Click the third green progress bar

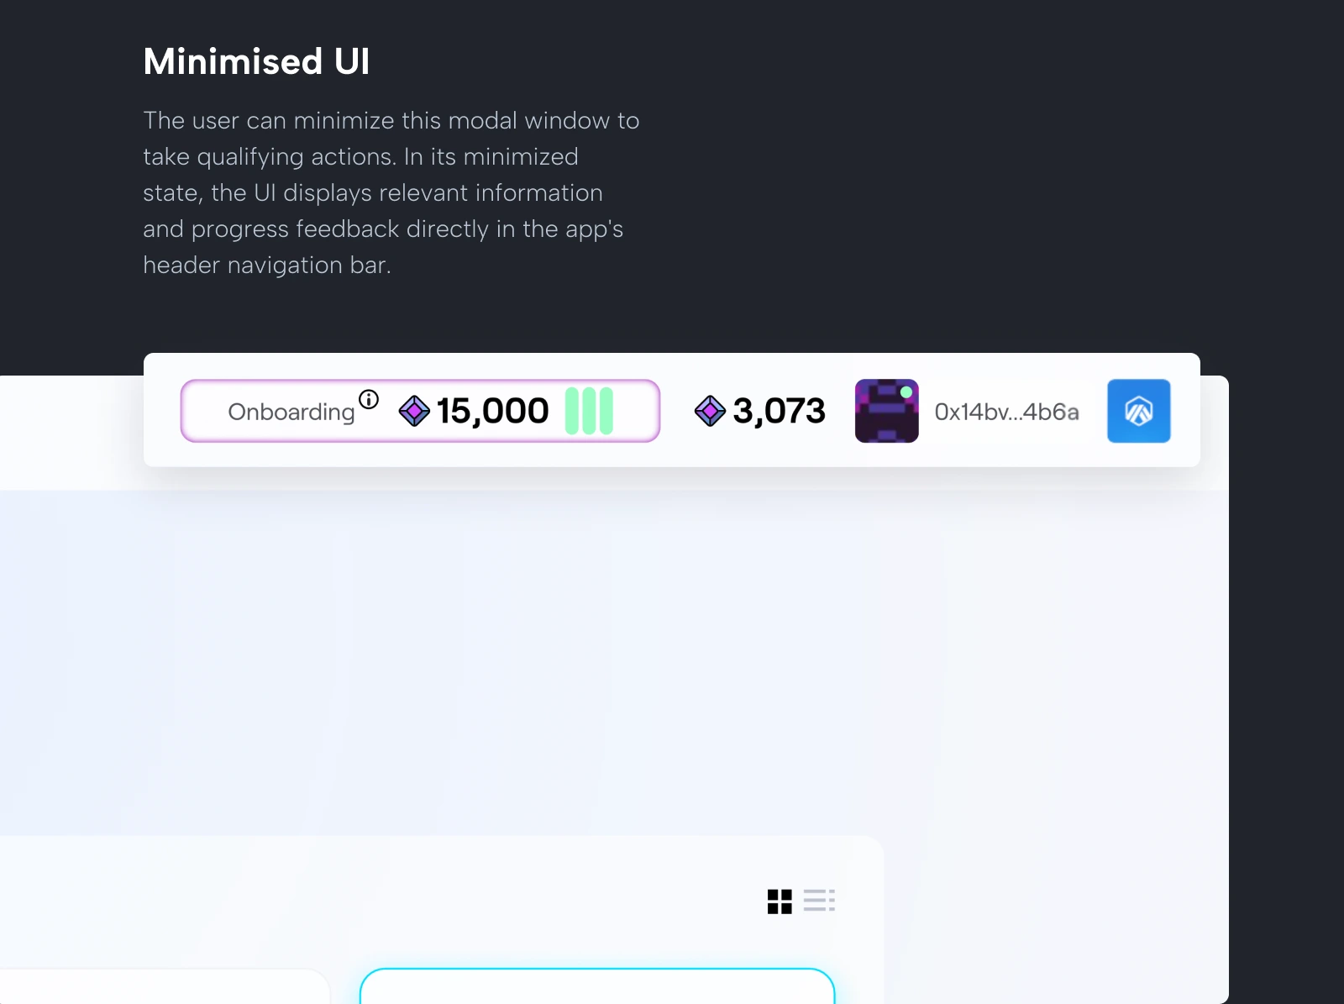point(606,411)
